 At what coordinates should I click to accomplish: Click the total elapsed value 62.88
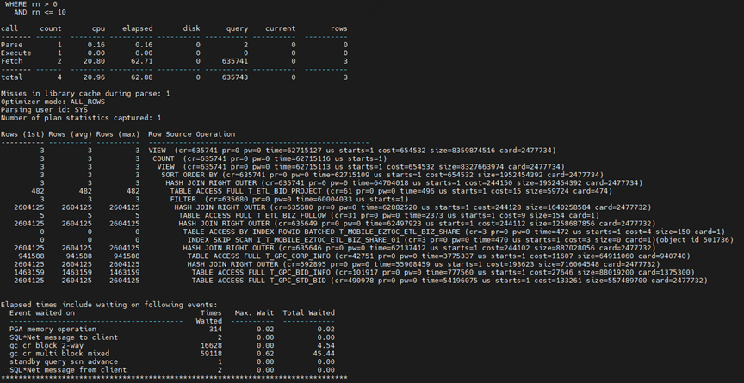pos(142,77)
